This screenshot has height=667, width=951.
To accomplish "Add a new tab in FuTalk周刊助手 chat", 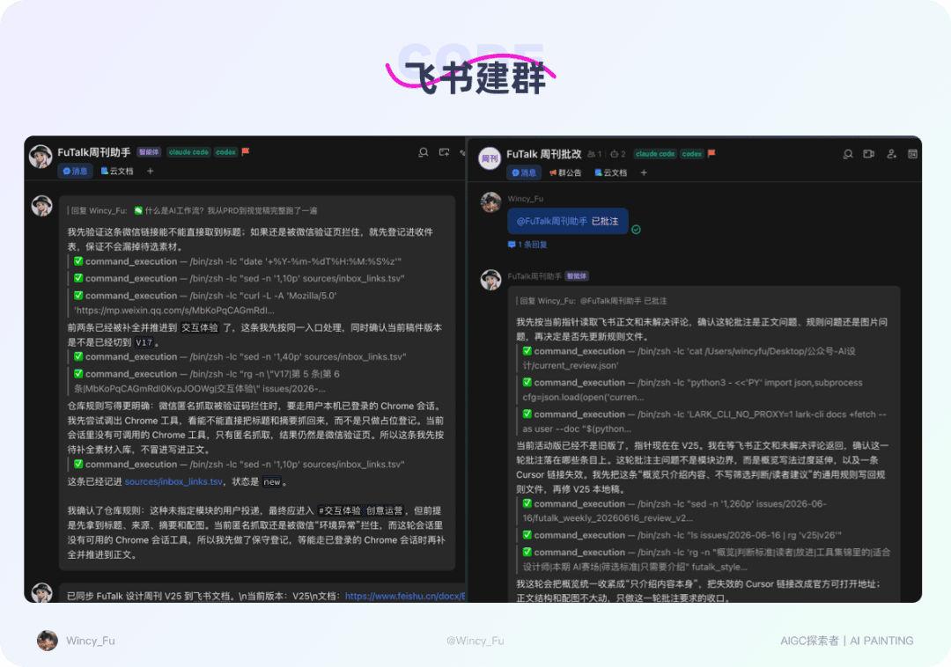I will click(150, 172).
